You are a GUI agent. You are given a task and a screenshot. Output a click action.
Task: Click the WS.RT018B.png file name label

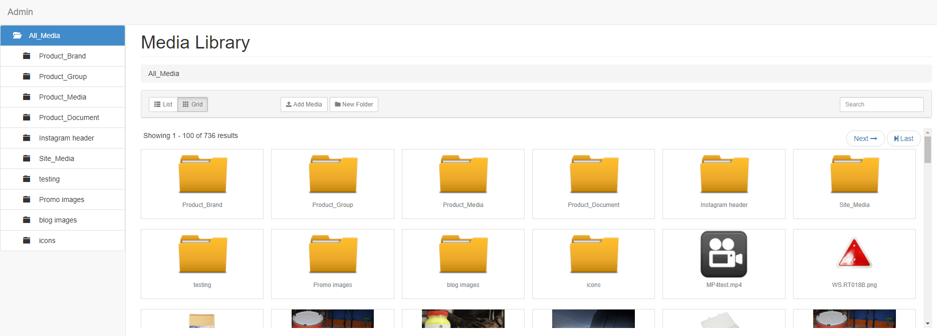click(x=854, y=285)
